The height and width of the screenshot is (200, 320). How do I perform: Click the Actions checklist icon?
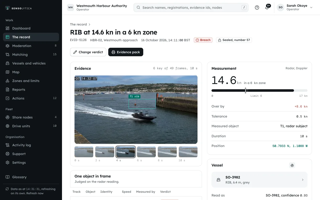pyautogui.click(x=7, y=98)
